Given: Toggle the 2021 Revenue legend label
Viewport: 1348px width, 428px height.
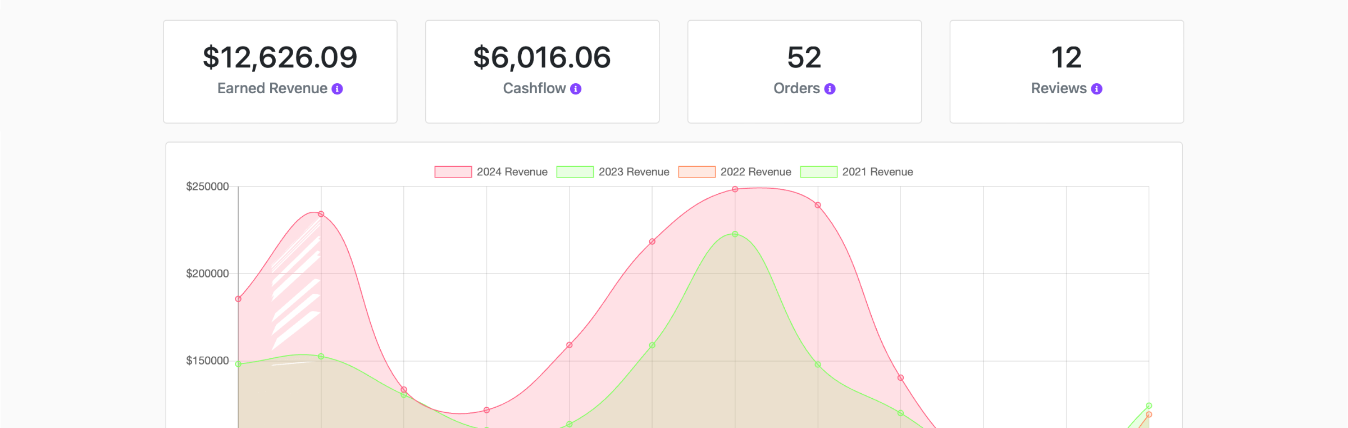Looking at the screenshot, I should coord(877,172).
